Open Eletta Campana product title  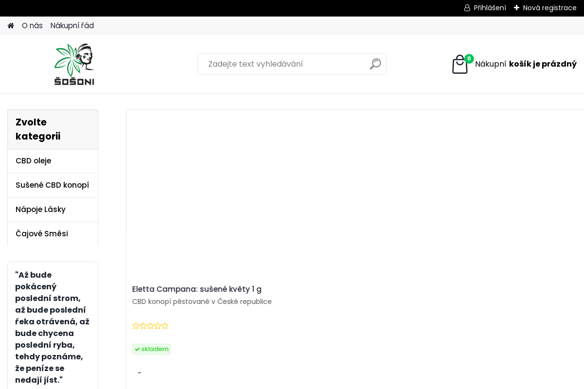tap(197, 289)
